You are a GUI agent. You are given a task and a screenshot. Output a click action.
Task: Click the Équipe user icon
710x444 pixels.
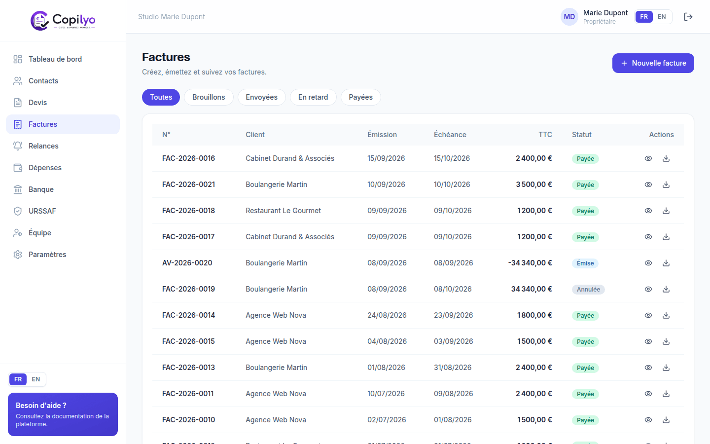coord(18,233)
